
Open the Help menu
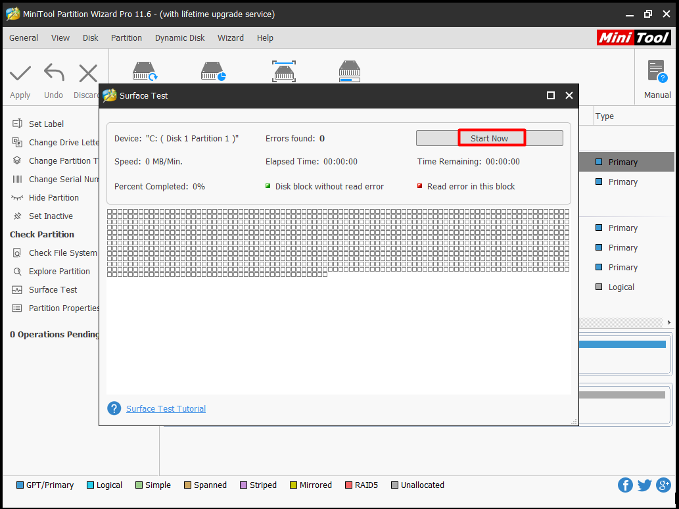point(265,37)
